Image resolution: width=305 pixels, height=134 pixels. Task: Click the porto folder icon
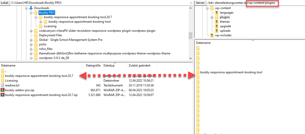pyautogui.click(x=36, y=44)
